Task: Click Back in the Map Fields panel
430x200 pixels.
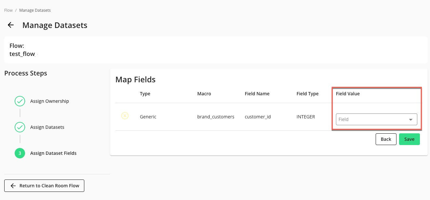Action: tap(386, 139)
